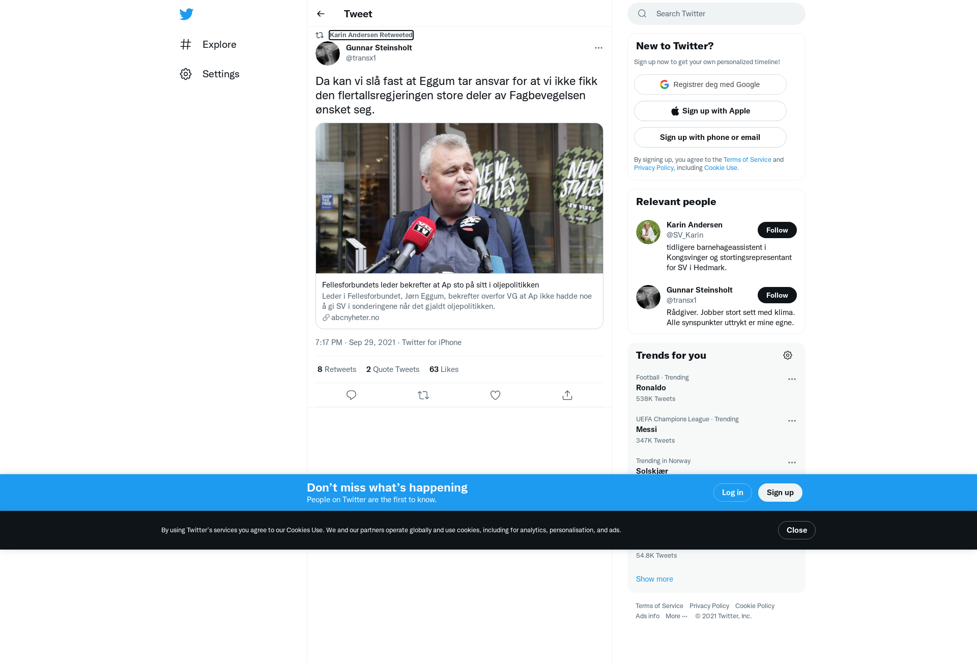
Task: Click Gunnar Steinsholt's tweet avatar
Action: coord(328,53)
